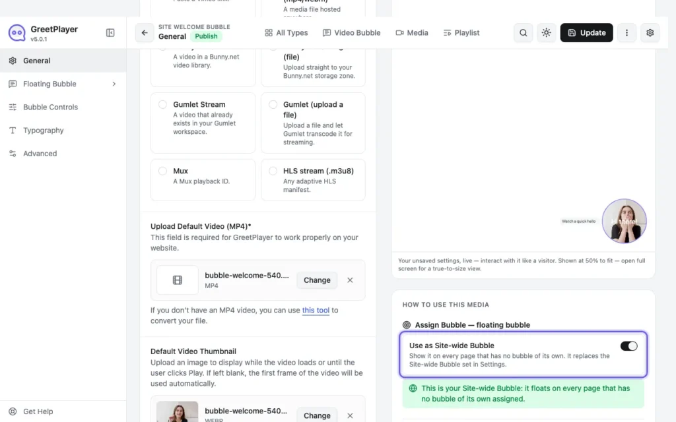Change the uploaded MP4 video
676x422 pixels.
[317, 280]
